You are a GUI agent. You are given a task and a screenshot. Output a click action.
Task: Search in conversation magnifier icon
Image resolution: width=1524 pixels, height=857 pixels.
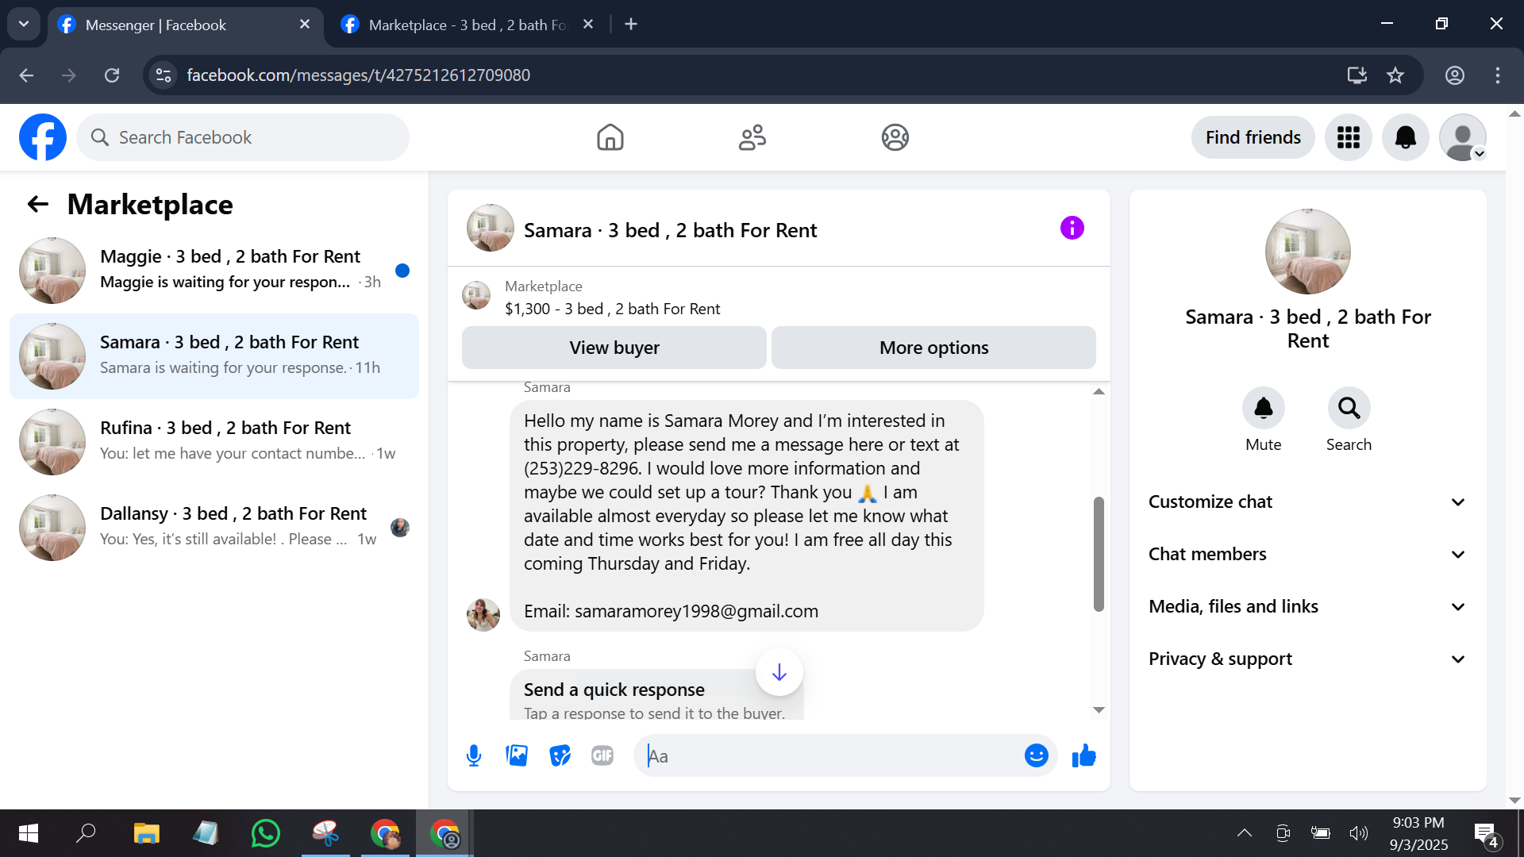tap(1349, 408)
